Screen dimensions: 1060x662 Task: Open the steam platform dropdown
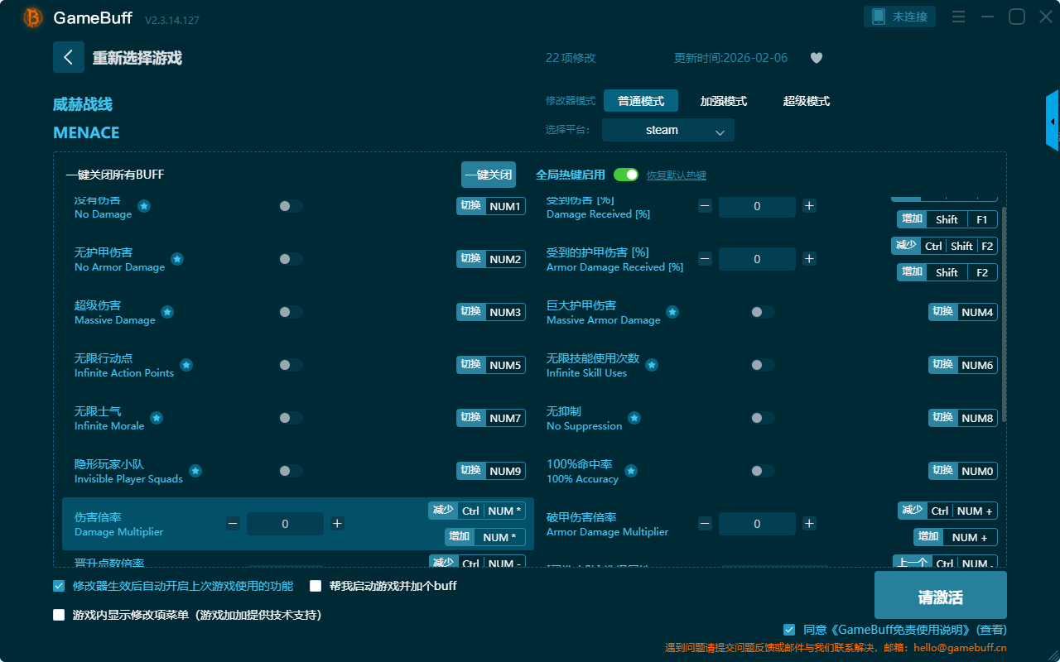coord(667,130)
